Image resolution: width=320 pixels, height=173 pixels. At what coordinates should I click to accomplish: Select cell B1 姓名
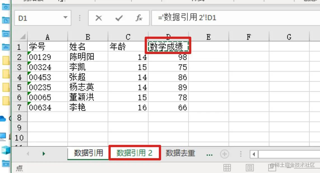coord(88,47)
